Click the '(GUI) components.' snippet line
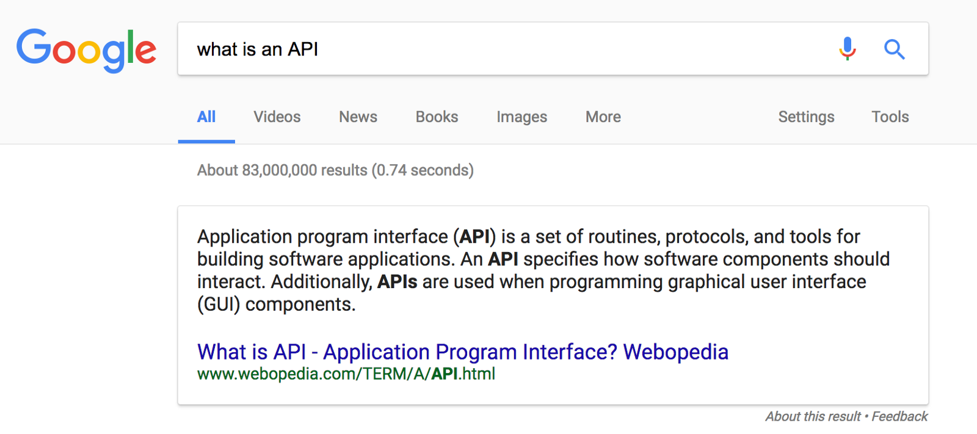Screen dimensions: 977x434 tap(276, 304)
